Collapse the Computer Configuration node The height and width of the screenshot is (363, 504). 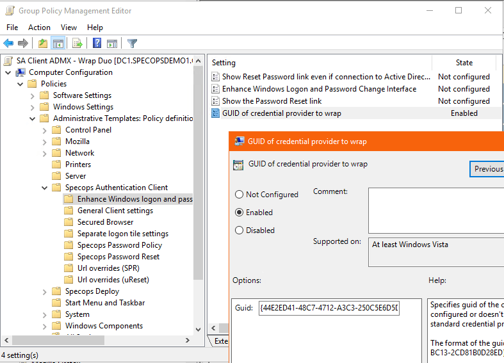tap(8, 72)
